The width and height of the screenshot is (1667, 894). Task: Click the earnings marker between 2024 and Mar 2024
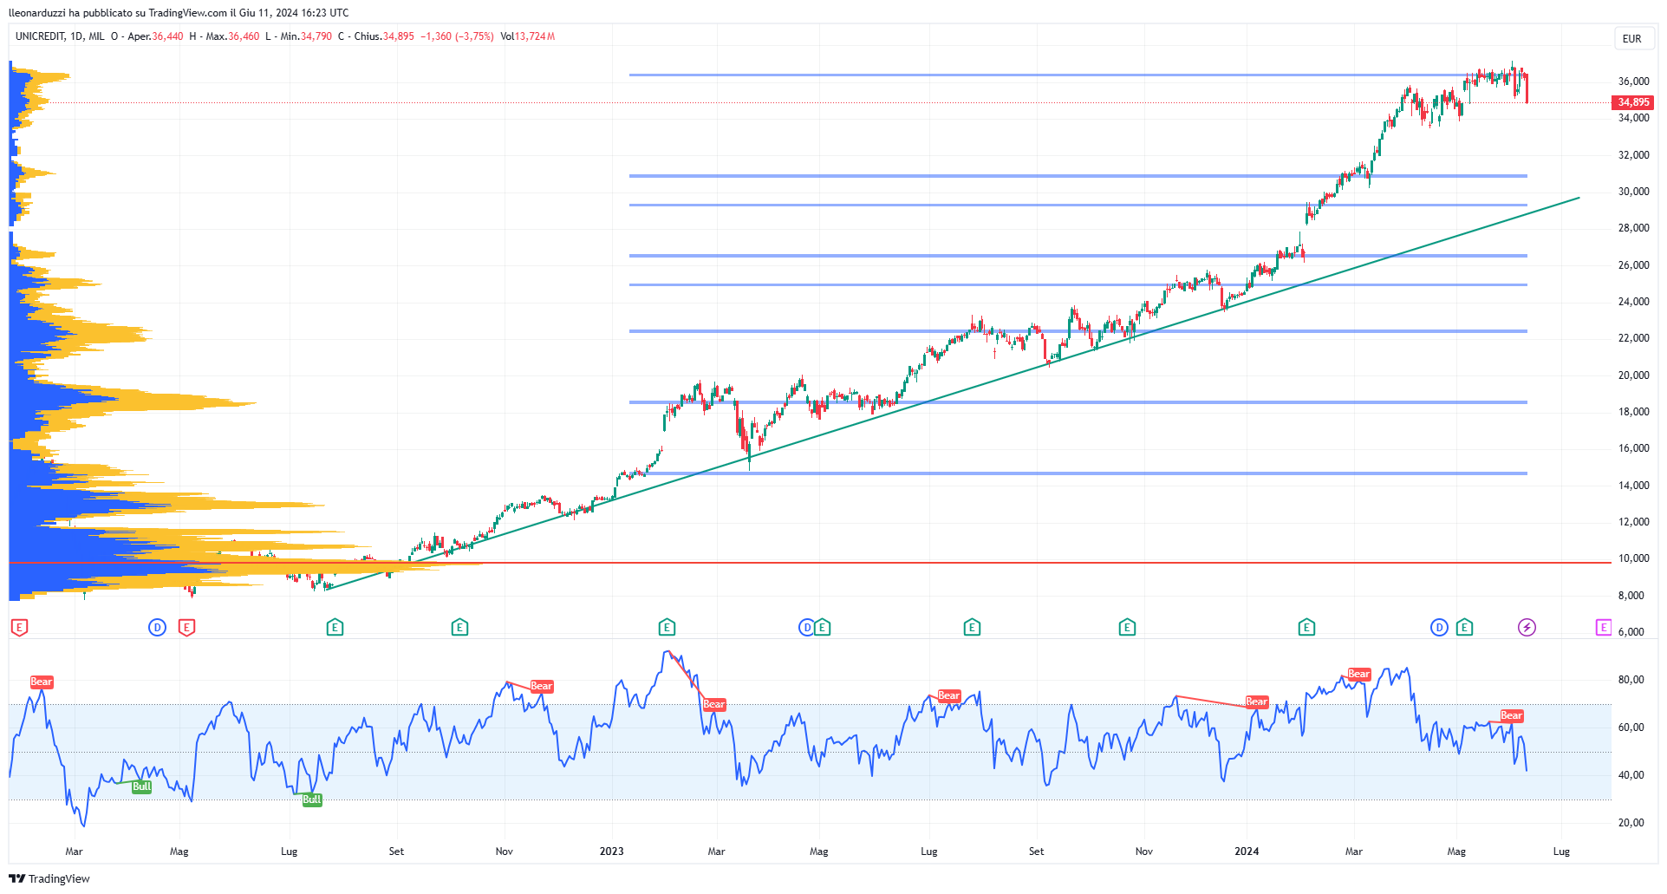point(1306,627)
